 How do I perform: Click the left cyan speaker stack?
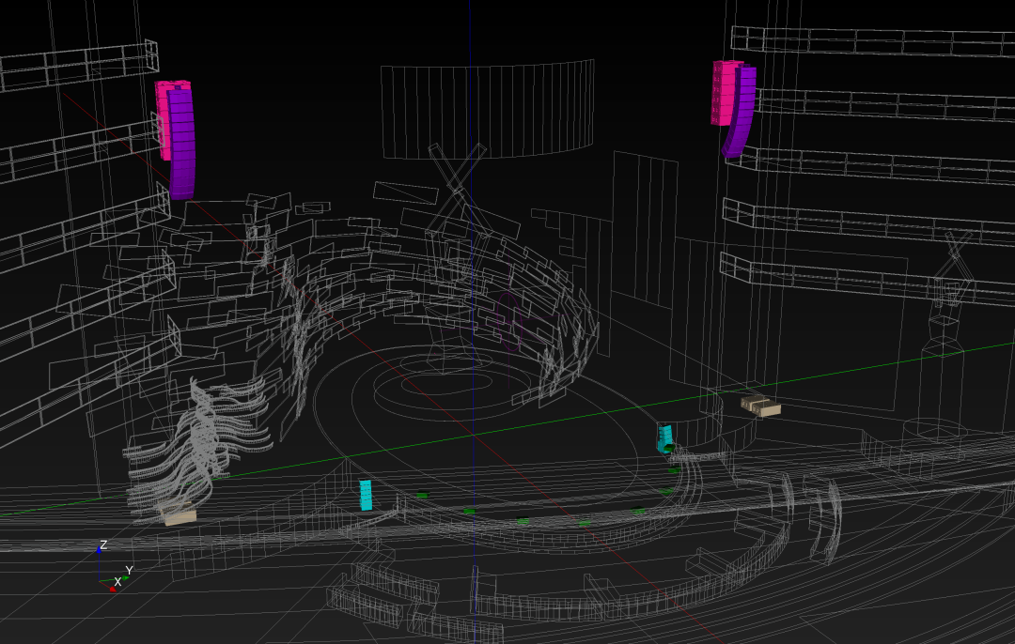click(366, 495)
